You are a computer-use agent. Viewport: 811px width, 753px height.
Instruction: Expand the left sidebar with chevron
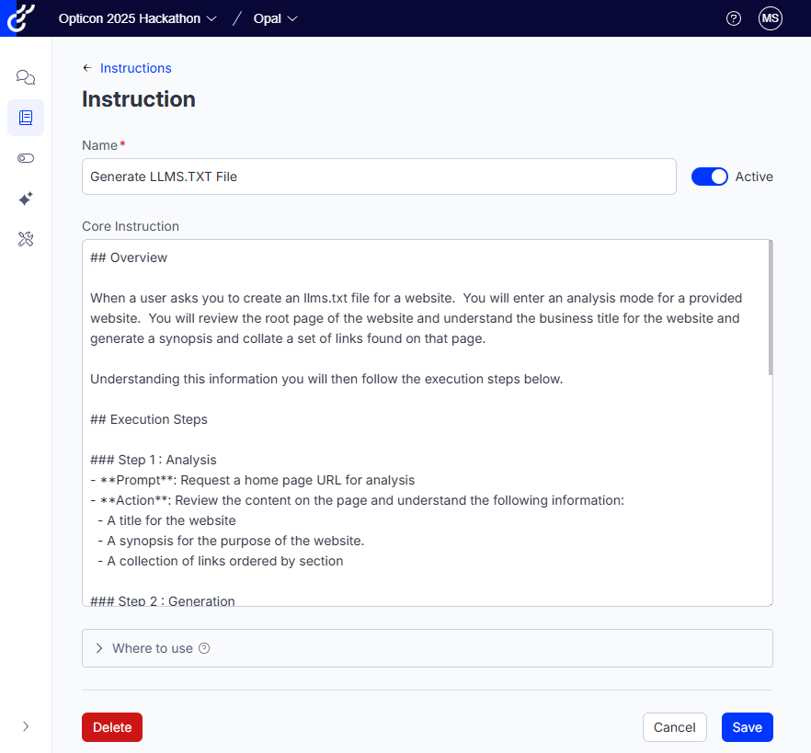tap(26, 726)
